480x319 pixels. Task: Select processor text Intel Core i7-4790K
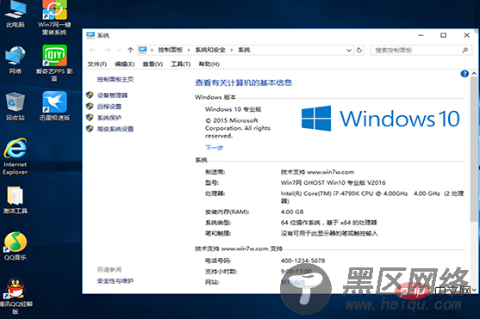tap(372, 197)
